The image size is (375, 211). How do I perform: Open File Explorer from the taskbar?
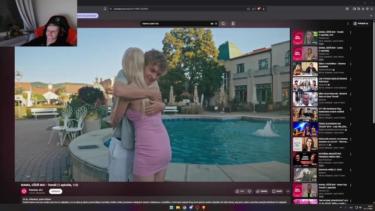point(178,207)
